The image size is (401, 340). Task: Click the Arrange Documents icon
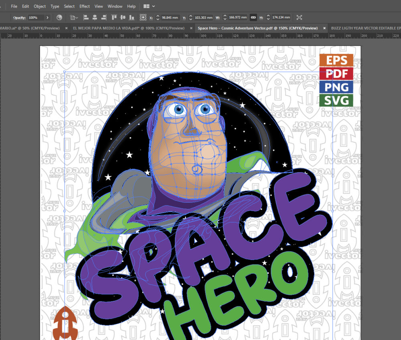146,6
